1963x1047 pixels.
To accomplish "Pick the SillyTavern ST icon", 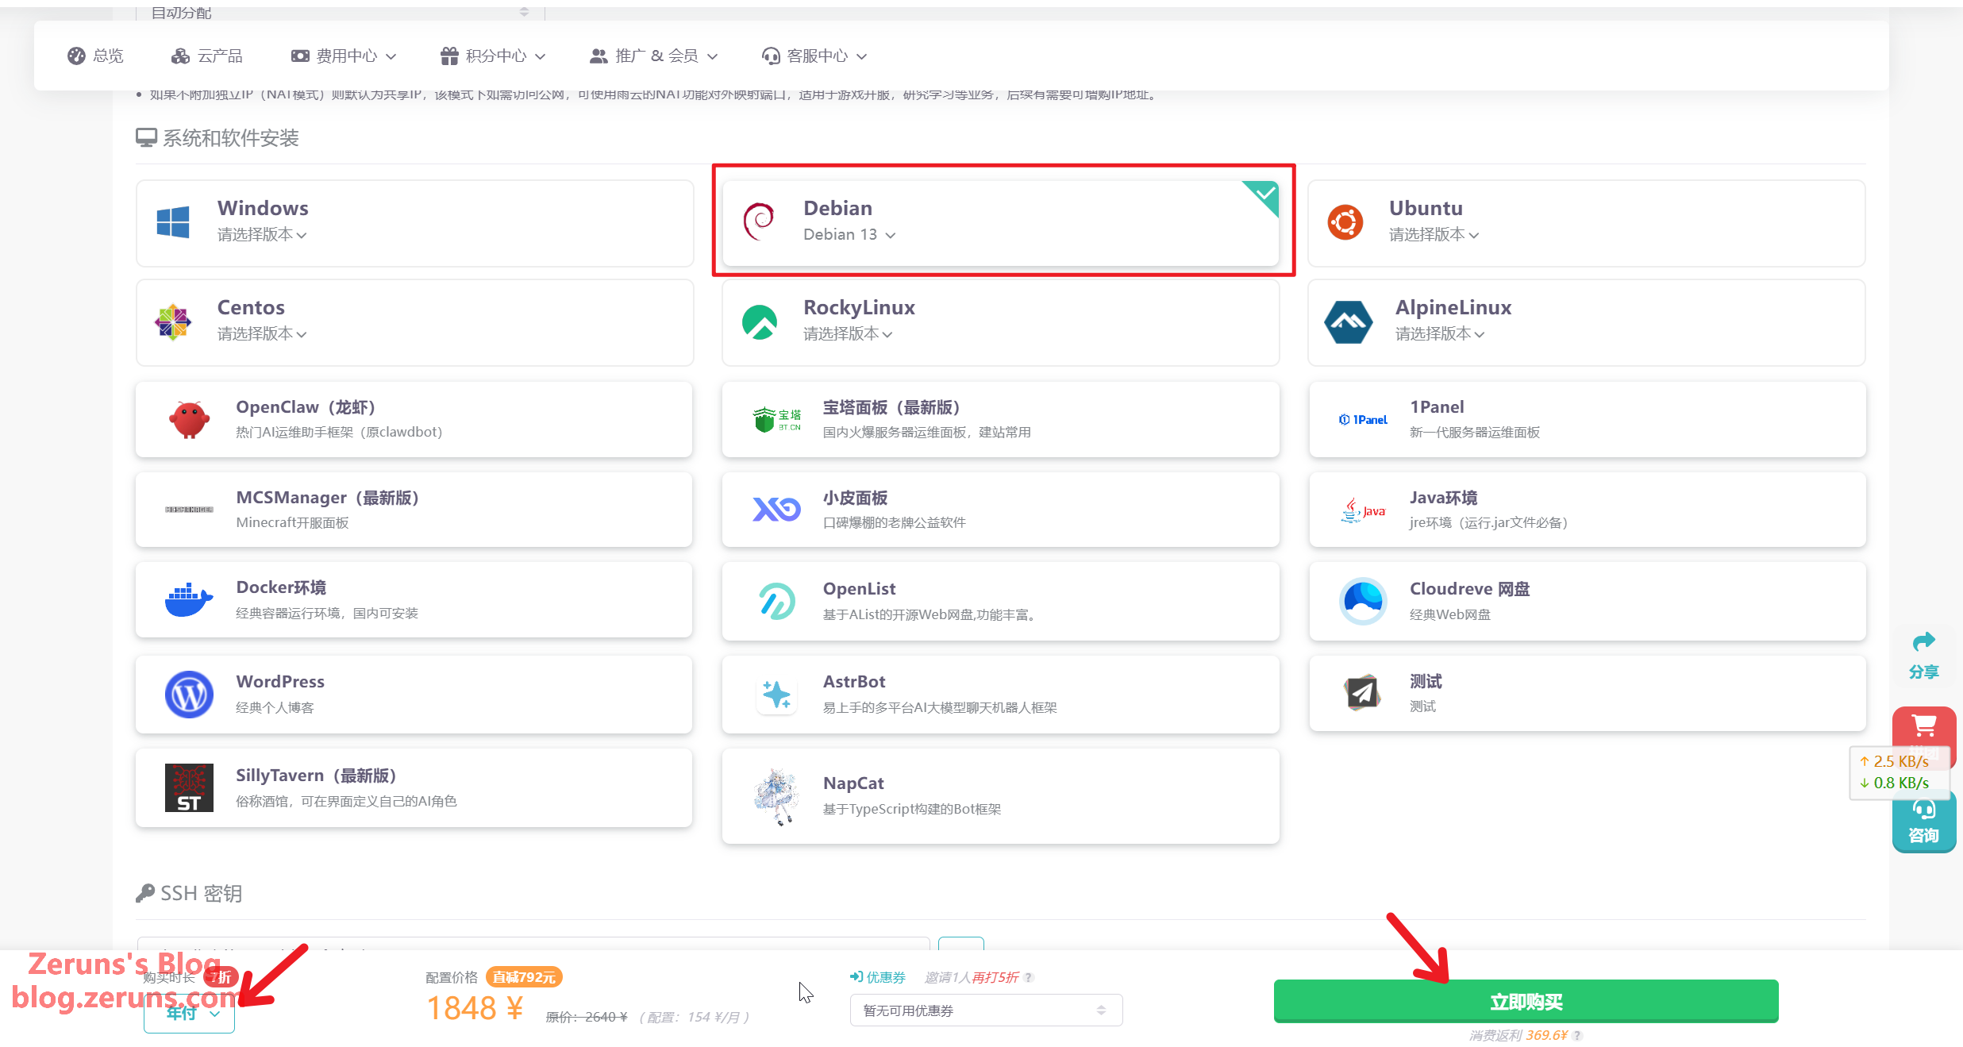I will (189, 788).
